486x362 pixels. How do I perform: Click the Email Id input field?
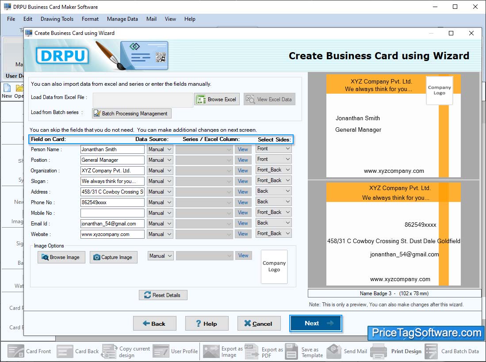112,224
